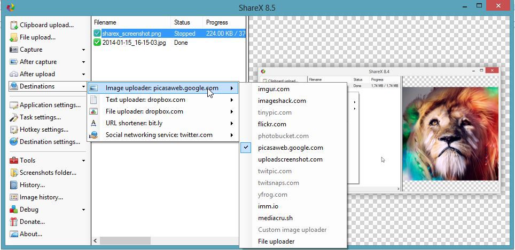
Task: Click the Clipboard upload icon
Action: pos(14,25)
